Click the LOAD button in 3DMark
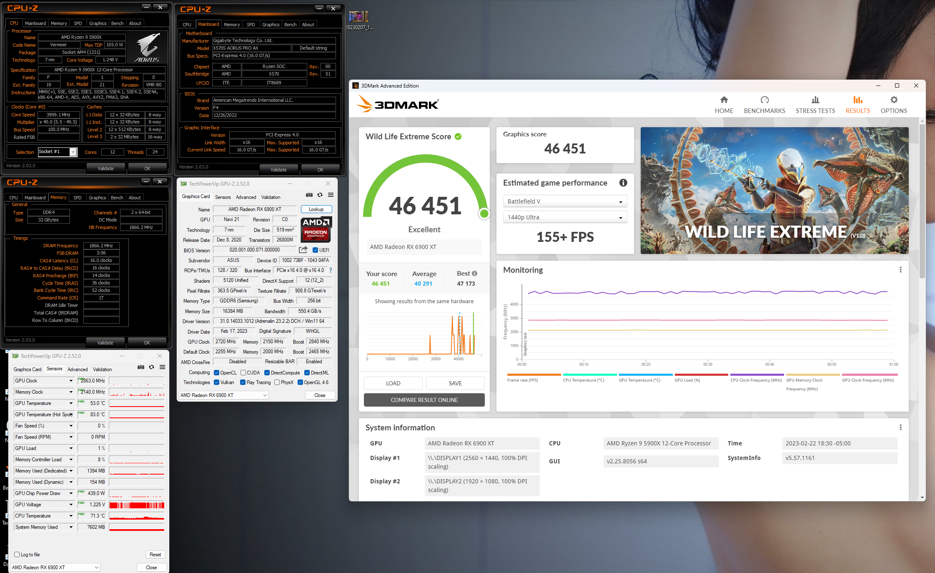935x573 pixels. pyautogui.click(x=393, y=383)
